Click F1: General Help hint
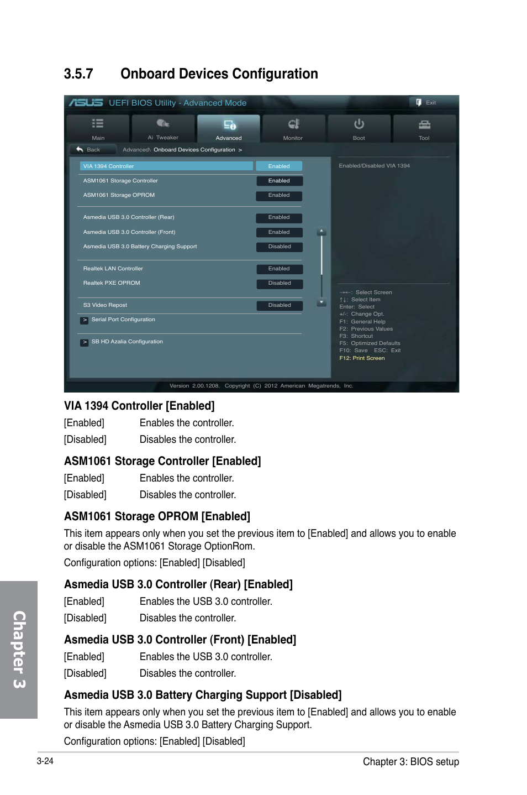 [362, 322]
